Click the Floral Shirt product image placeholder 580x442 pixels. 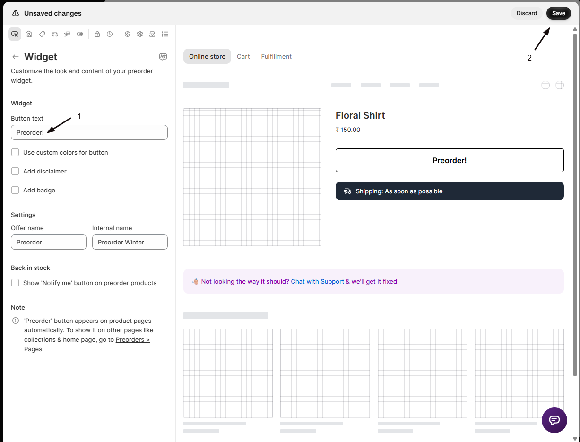[252, 177]
